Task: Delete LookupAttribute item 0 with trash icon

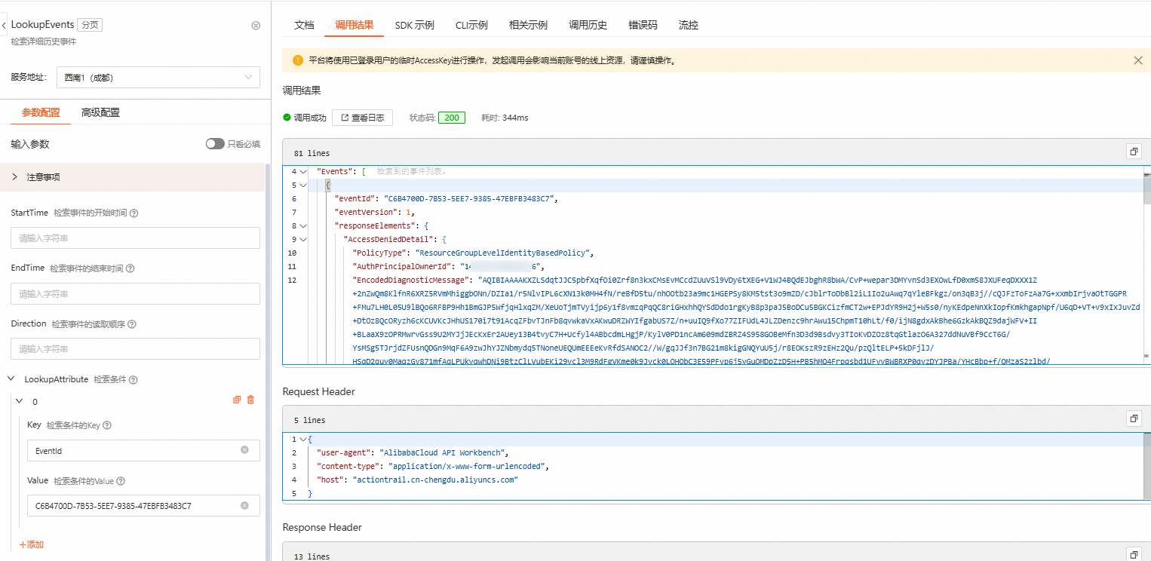Action: pyautogui.click(x=251, y=400)
